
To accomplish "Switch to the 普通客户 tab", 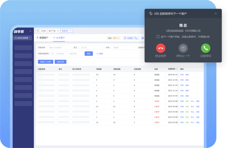I will (42, 38).
